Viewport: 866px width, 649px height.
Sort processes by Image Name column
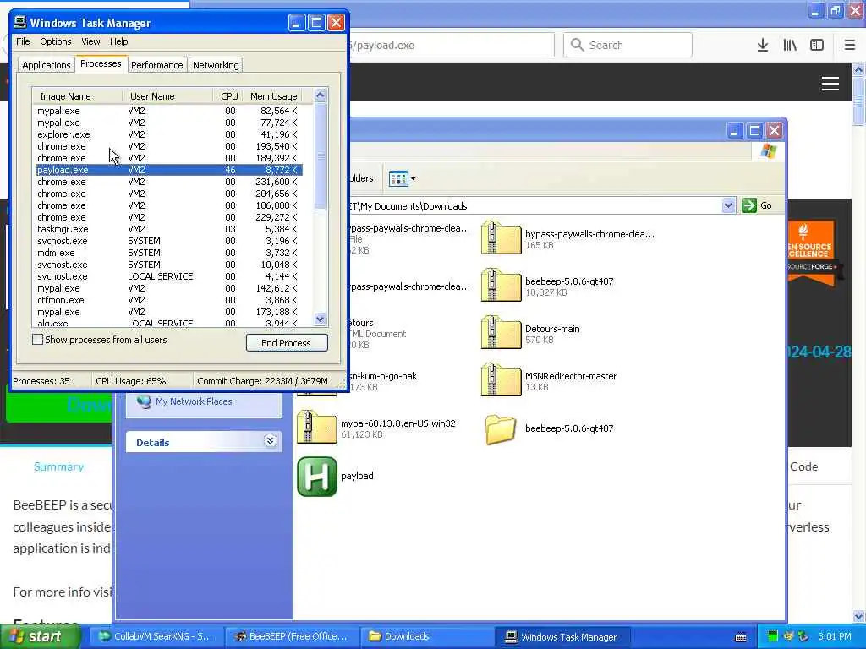(77, 96)
